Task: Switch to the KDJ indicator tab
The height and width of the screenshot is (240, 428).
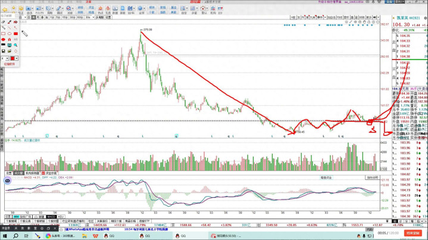Action: tap(61, 216)
